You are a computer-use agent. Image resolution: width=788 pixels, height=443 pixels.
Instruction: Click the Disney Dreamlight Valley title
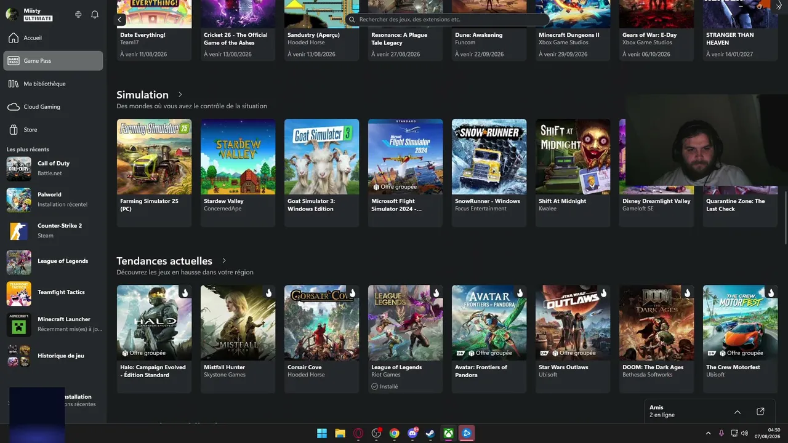point(656,201)
